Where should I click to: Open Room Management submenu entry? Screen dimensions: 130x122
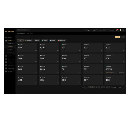tap(11, 44)
